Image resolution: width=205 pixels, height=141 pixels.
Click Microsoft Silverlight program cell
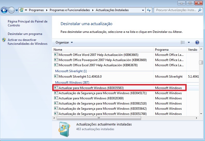click(x=169, y=76)
